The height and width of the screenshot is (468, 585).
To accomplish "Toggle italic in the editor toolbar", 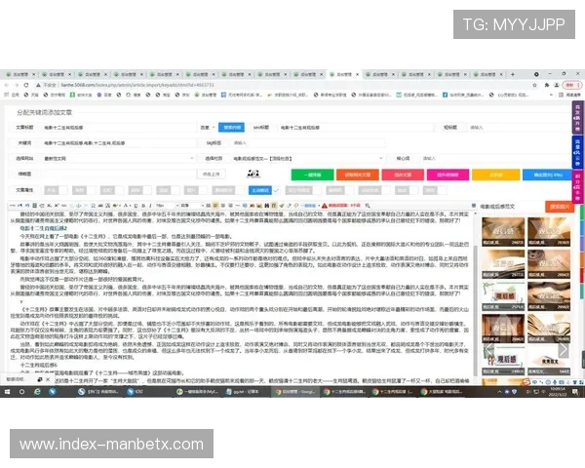I will (x=150, y=206).
